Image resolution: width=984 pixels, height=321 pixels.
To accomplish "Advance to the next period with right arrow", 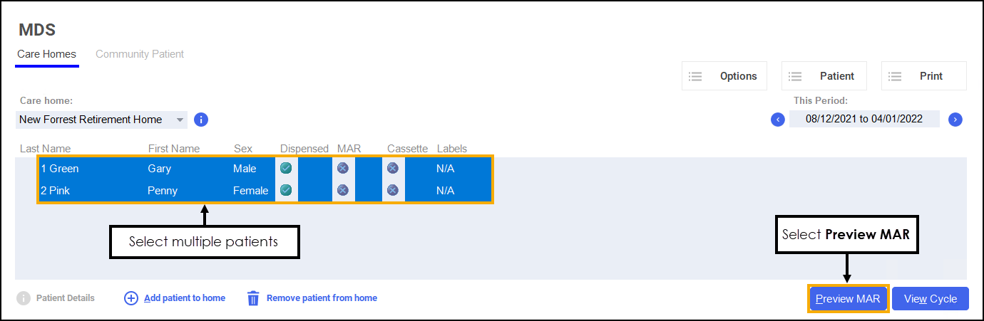I will 955,120.
